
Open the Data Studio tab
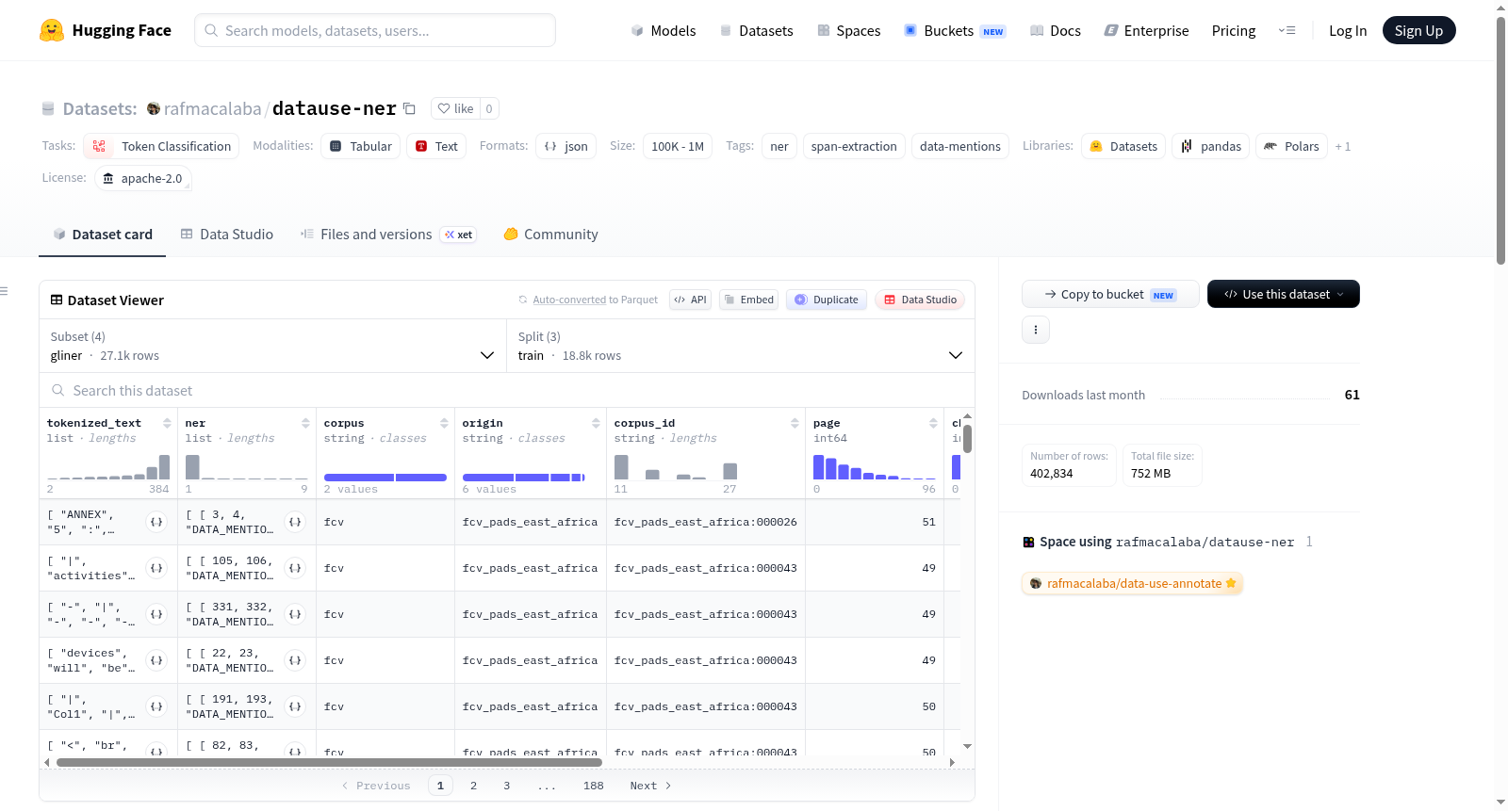227,235
